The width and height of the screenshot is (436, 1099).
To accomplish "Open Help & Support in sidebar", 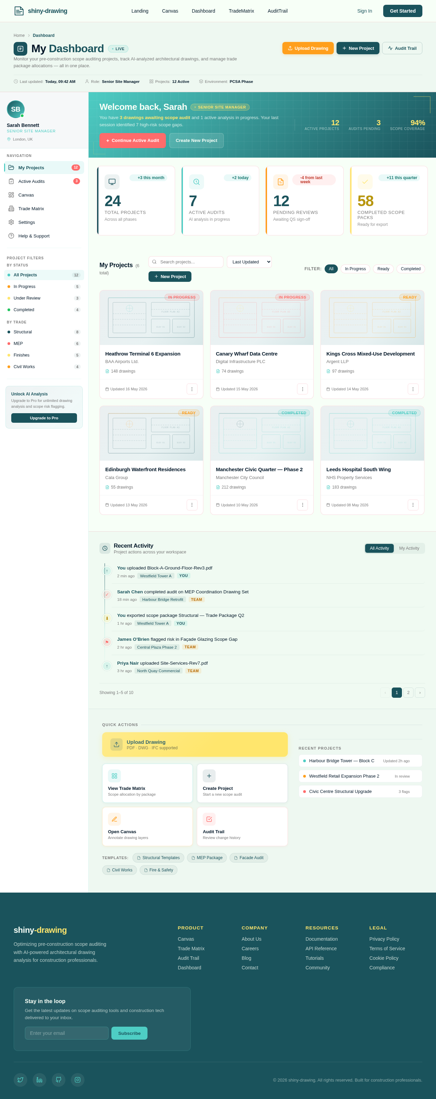I will point(44,236).
